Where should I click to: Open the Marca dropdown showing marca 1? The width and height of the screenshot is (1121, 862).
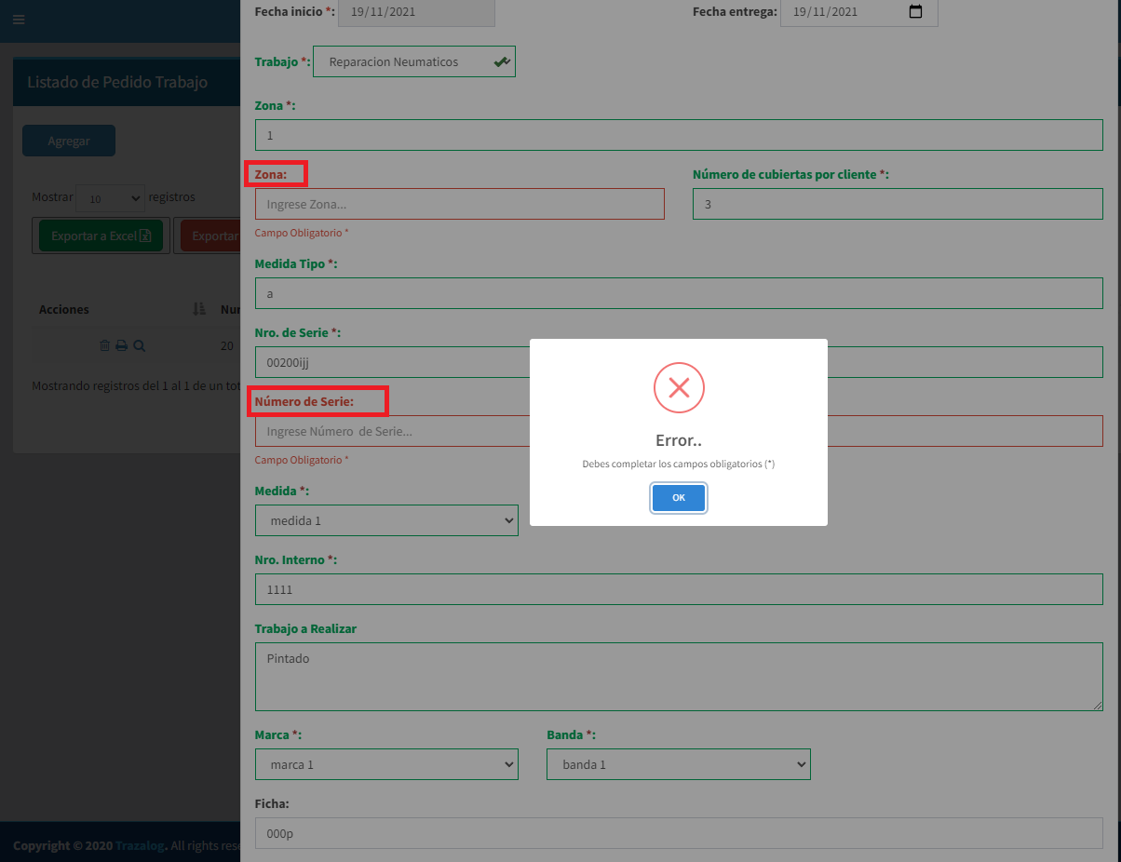tap(386, 763)
